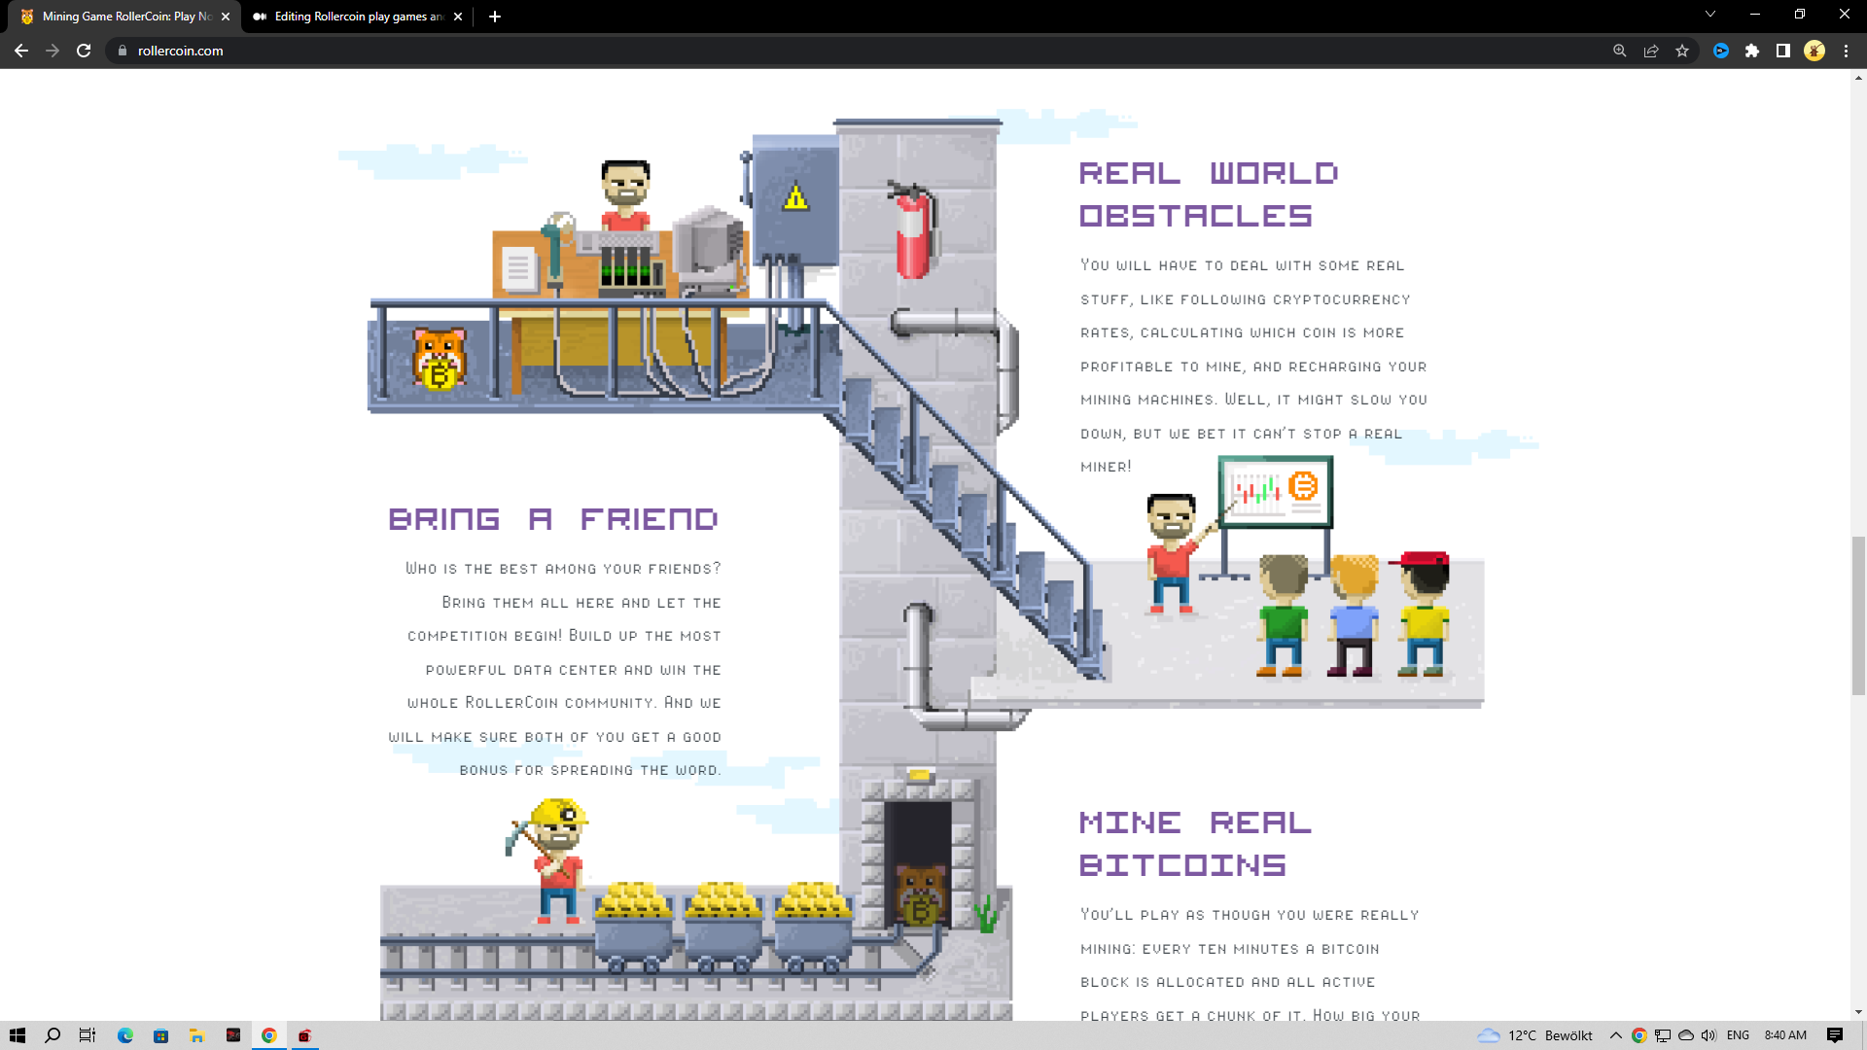Click the 'Real World Obstacles' heading
Image resolution: width=1867 pixels, height=1050 pixels.
1209,194
